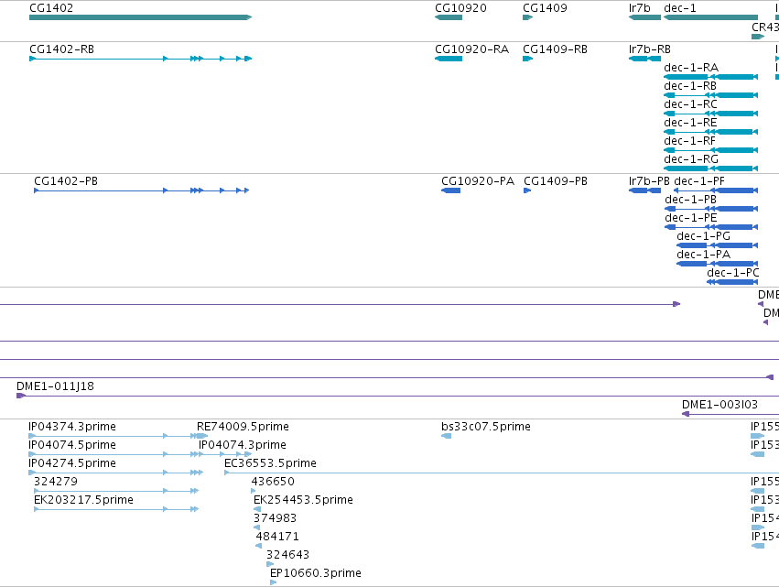
Task: Click the IP04374.3prime EST
Action: [114, 436]
